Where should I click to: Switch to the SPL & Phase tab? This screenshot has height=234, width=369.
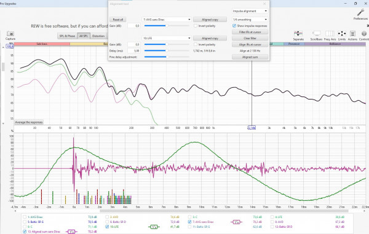pyautogui.click(x=67, y=36)
